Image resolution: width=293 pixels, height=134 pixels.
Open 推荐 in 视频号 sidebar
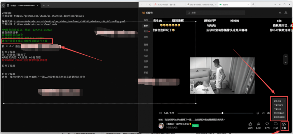pyautogui.click(x=146, y=26)
